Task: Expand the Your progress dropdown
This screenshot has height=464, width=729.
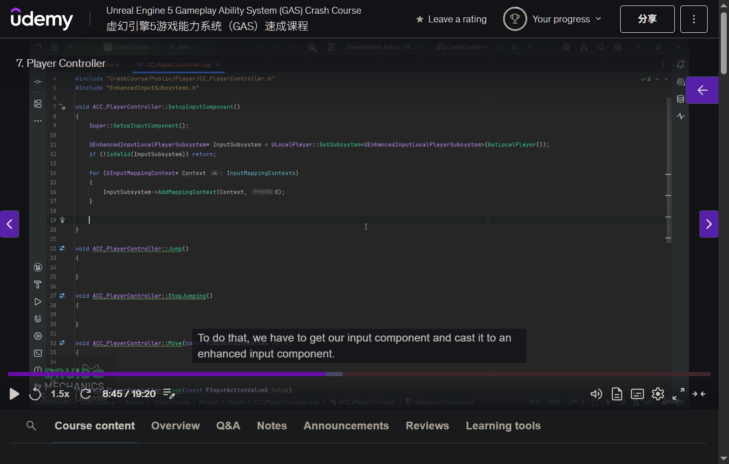Action: click(x=567, y=19)
